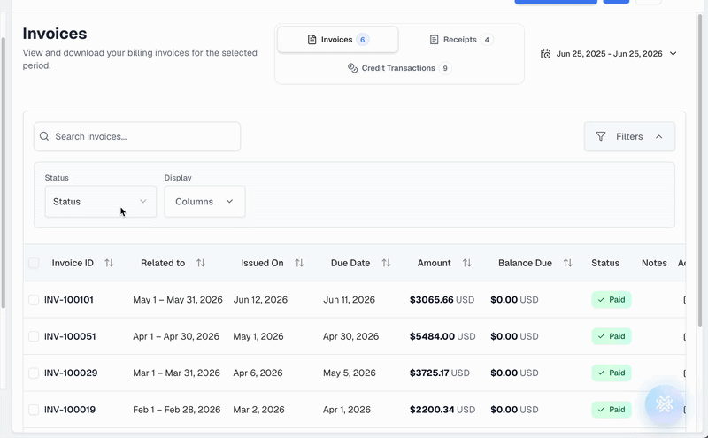Sort by Related to column arrows

click(201, 263)
